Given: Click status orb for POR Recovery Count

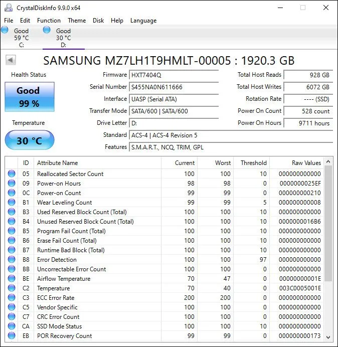Looking at the screenshot, I should point(12,335).
